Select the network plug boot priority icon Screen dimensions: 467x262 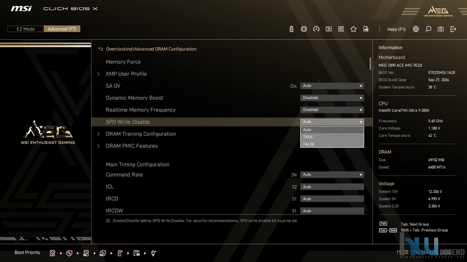tap(154, 253)
